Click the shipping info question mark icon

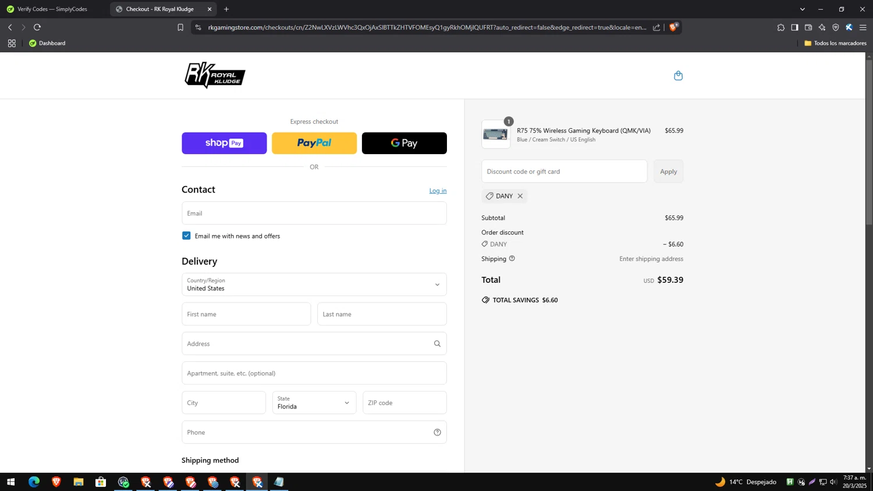point(512,258)
